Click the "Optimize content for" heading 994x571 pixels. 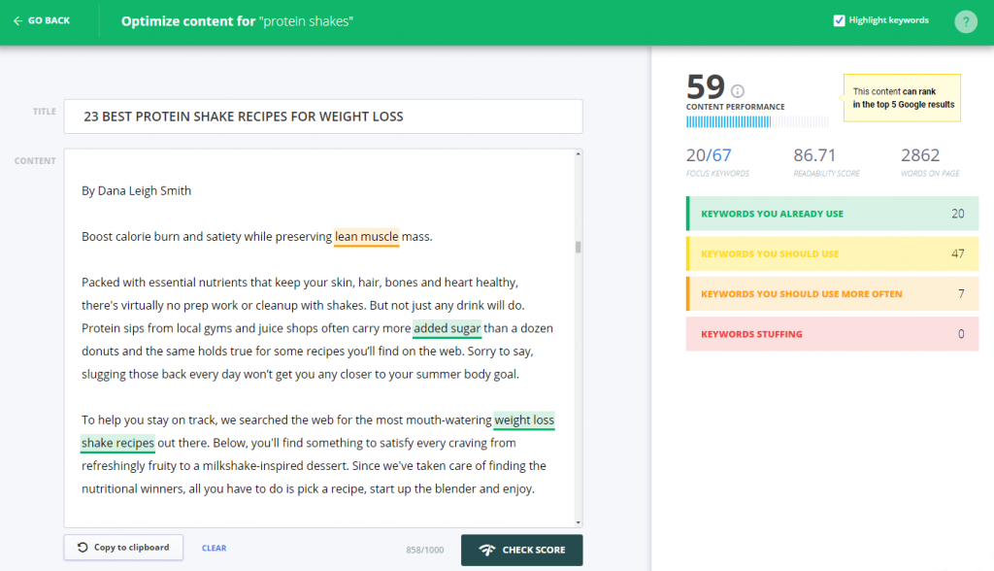(188, 21)
